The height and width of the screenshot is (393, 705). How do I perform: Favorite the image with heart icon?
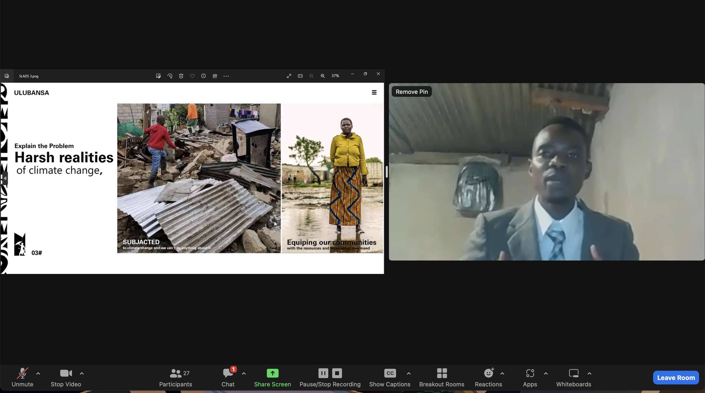pyautogui.click(x=192, y=76)
